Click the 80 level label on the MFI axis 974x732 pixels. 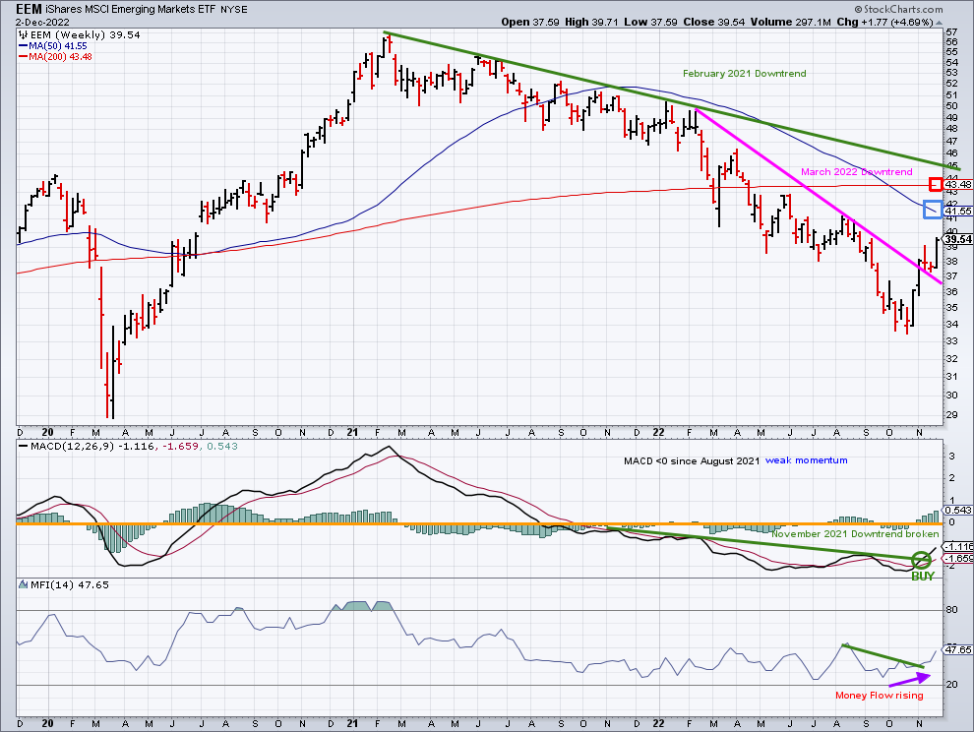point(951,610)
